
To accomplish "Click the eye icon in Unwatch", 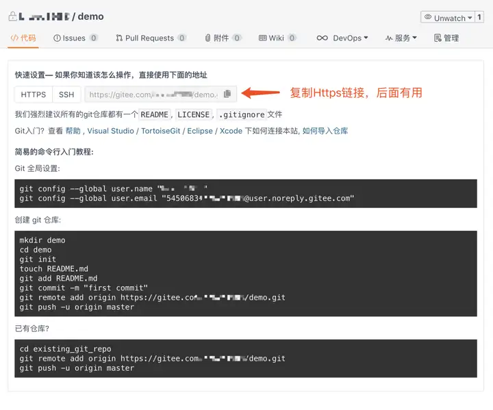I will [428, 17].
